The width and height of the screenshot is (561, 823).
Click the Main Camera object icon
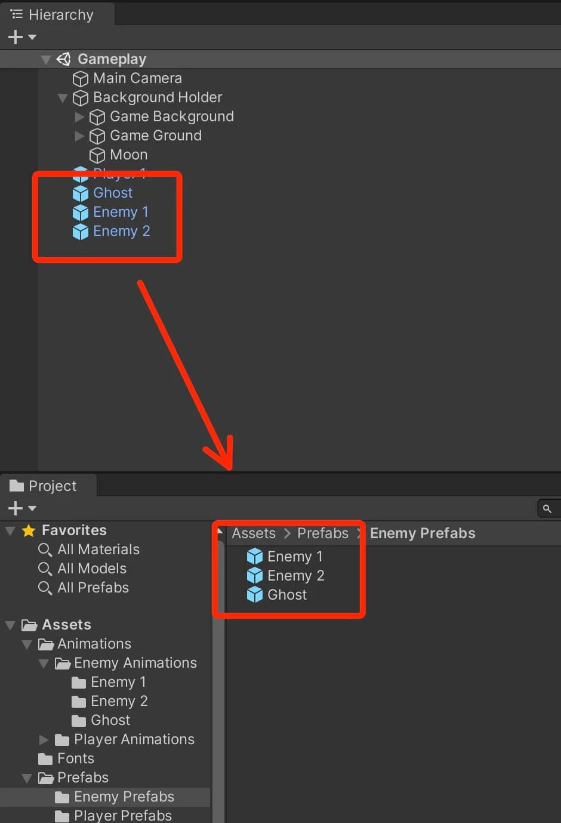tap(80, 79)
